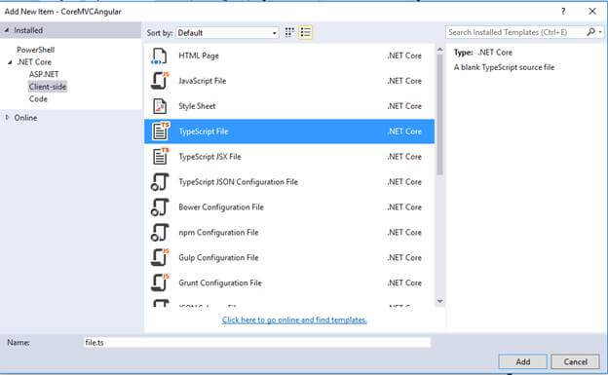Viewport: 608px width, 375px height.
Task: Select Code category in tree
Action: click(38, 99)
